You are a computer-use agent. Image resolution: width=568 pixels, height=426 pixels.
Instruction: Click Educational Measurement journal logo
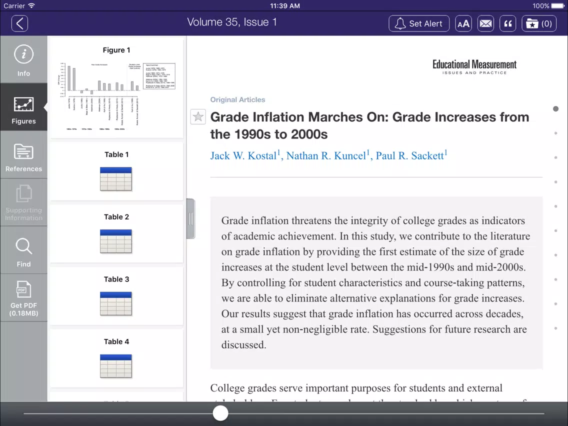pos(474,67)
